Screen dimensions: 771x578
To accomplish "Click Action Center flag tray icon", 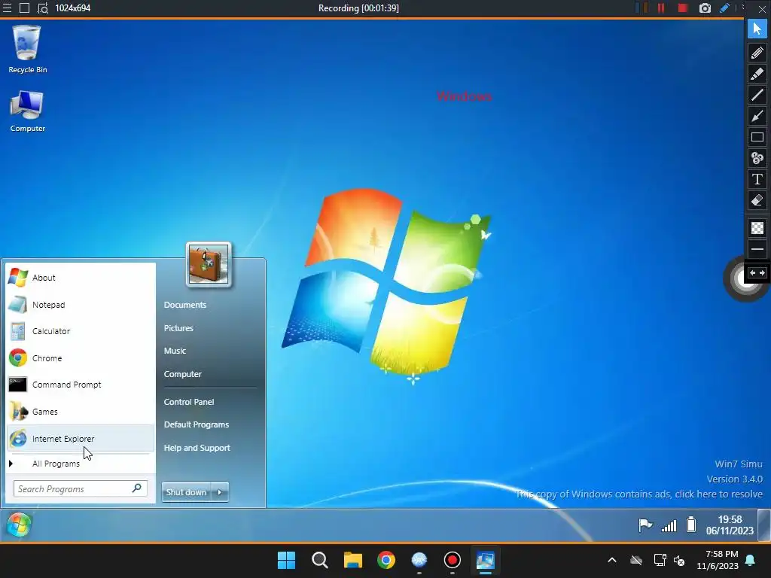I will pos(645,525).
